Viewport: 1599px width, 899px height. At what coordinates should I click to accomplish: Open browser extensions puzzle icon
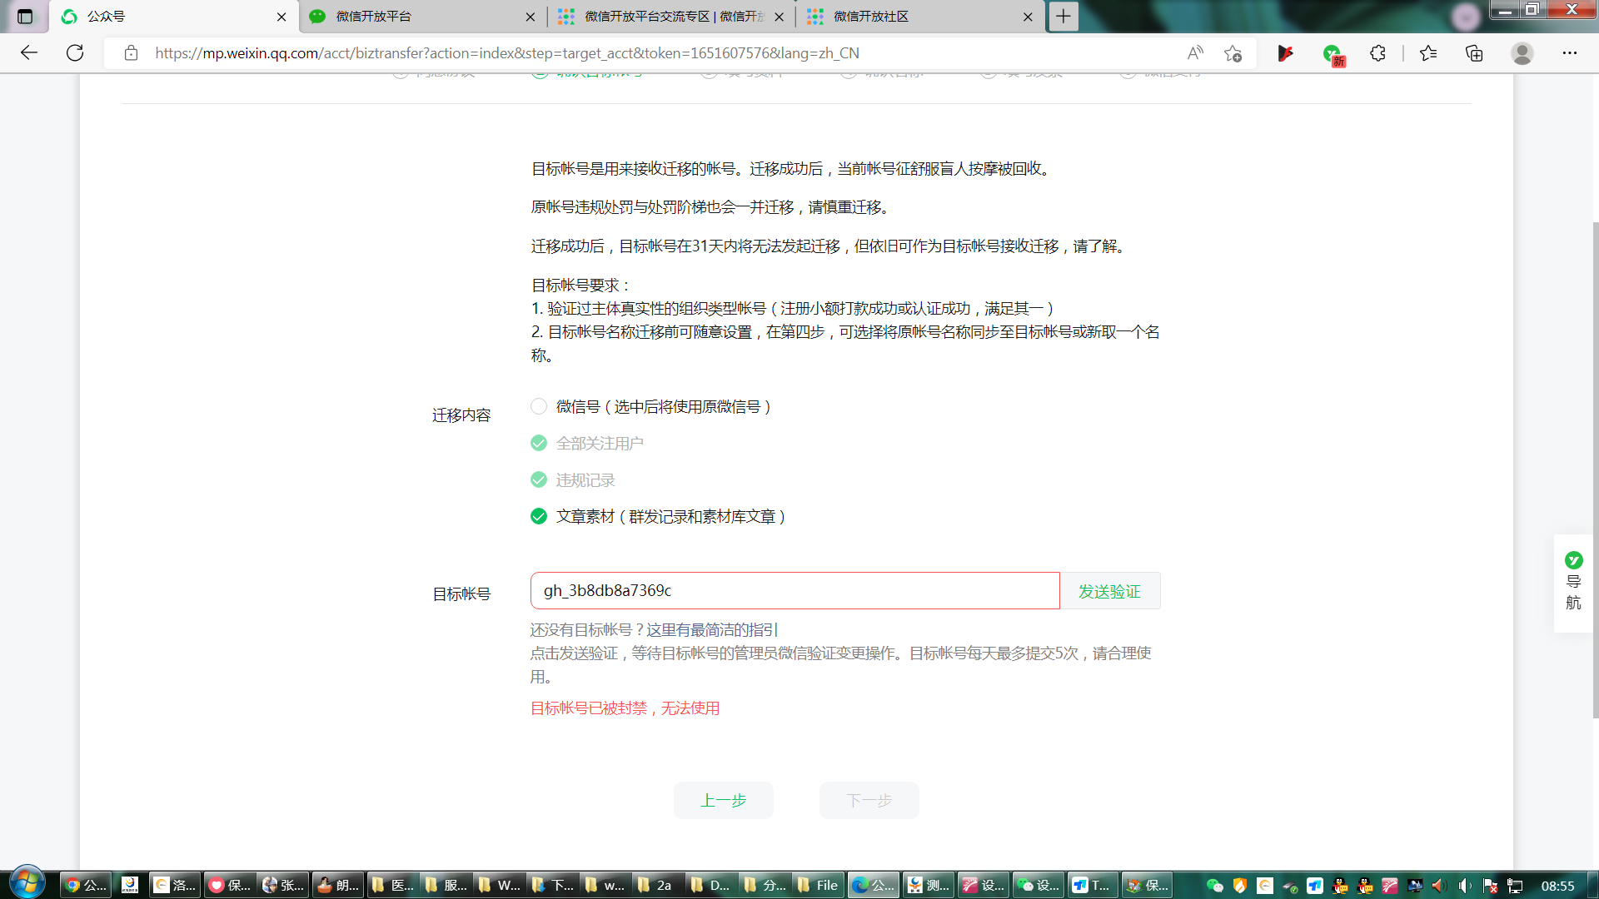(1378, 53)
